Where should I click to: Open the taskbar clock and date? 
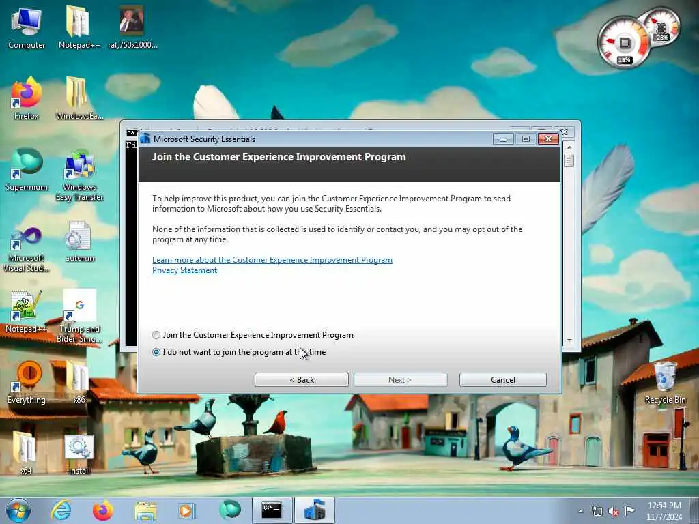(664, 511)
